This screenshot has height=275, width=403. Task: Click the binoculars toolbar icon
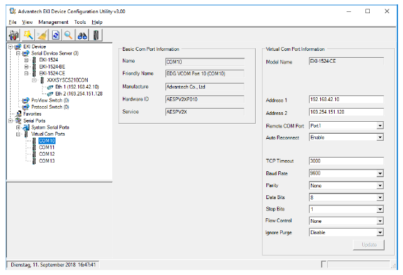point(82,35)
